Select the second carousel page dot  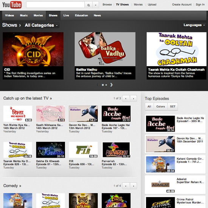pos(106,85)
